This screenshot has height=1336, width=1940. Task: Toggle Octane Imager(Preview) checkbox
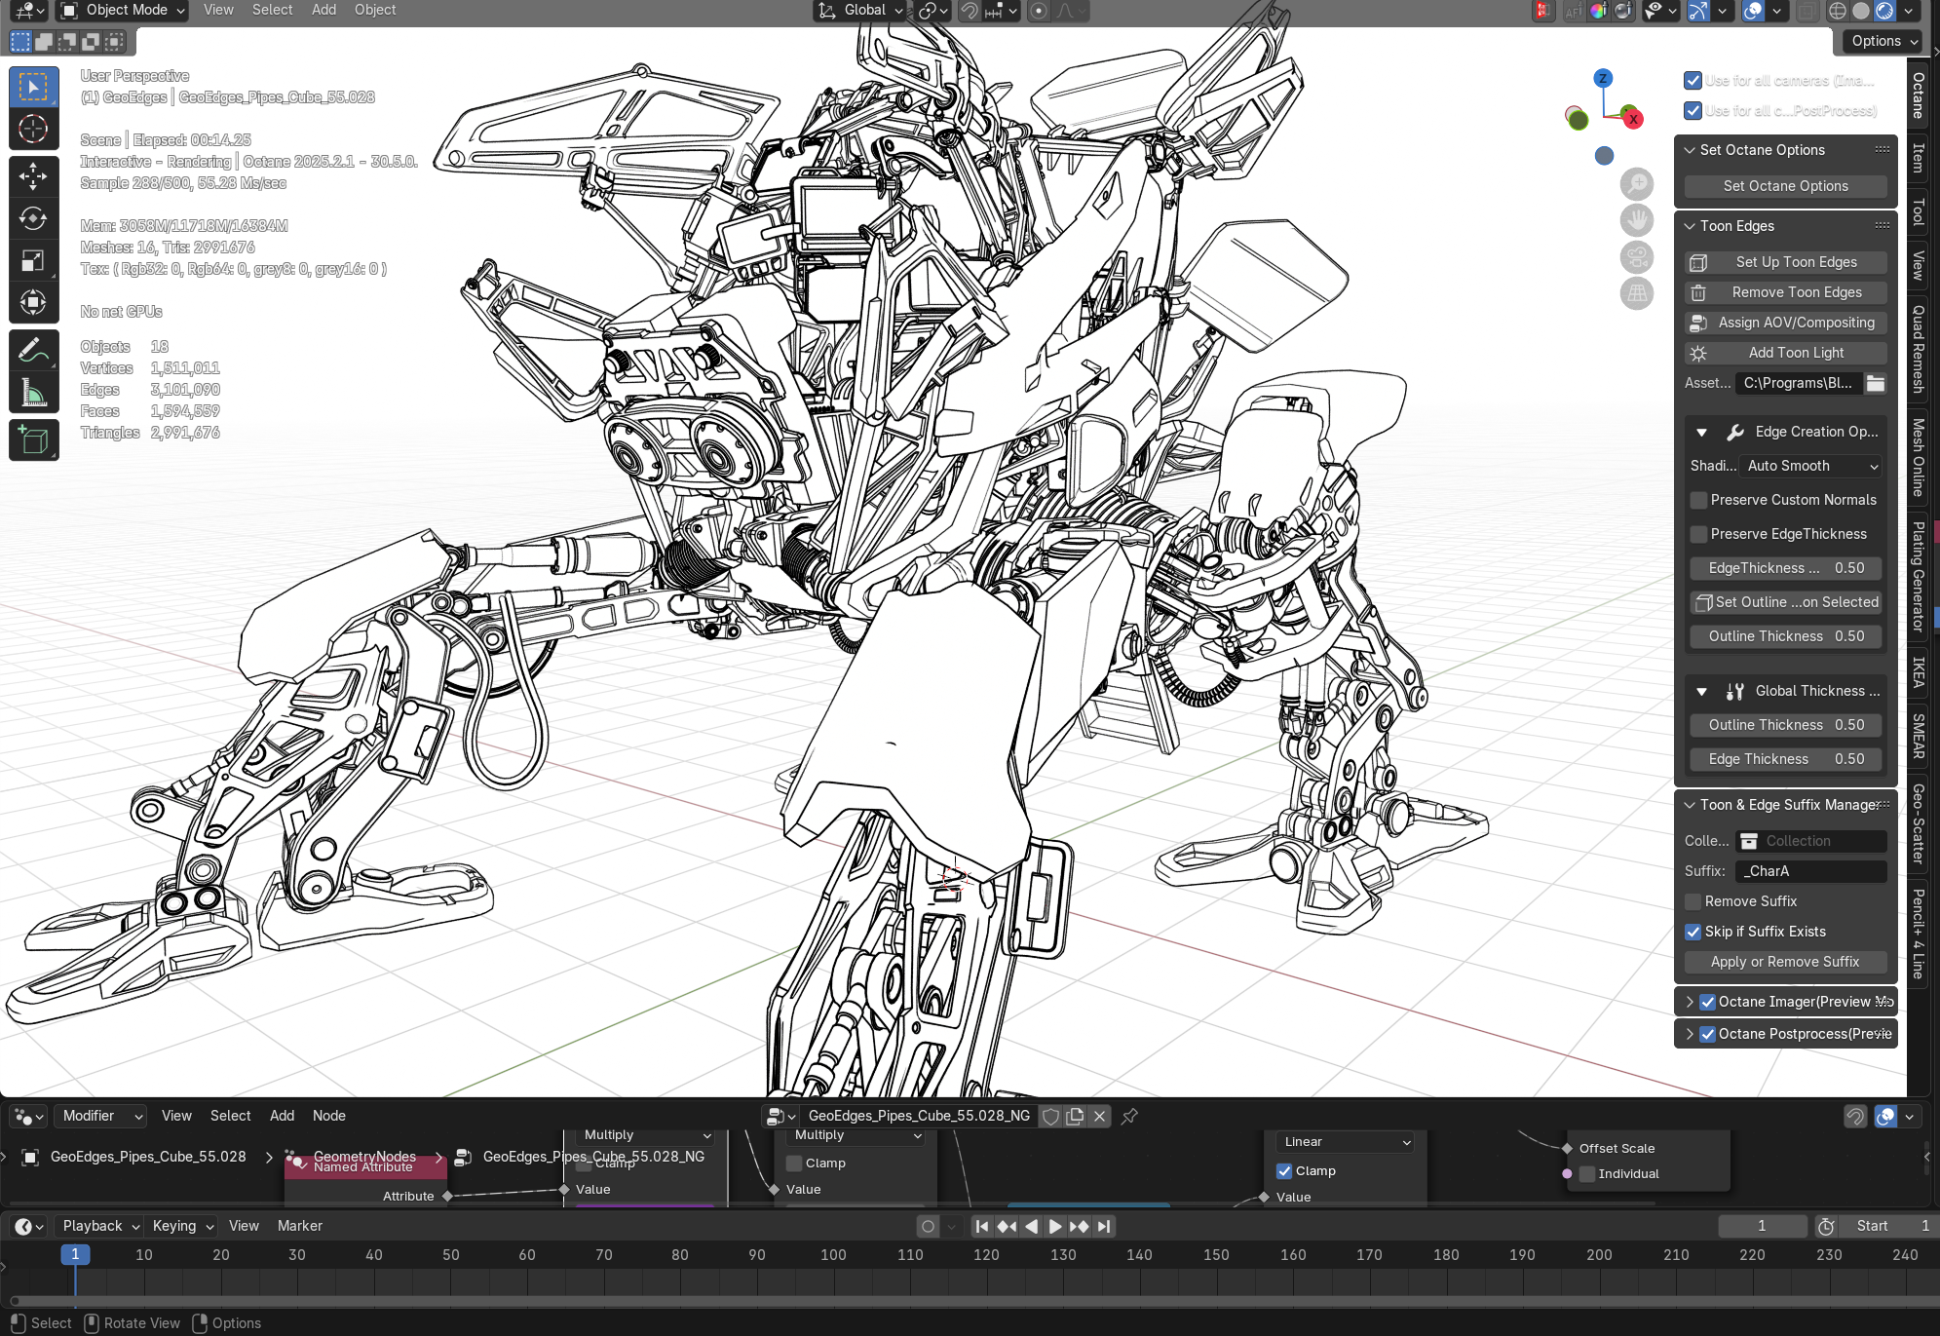(x=1708, y=1003)
